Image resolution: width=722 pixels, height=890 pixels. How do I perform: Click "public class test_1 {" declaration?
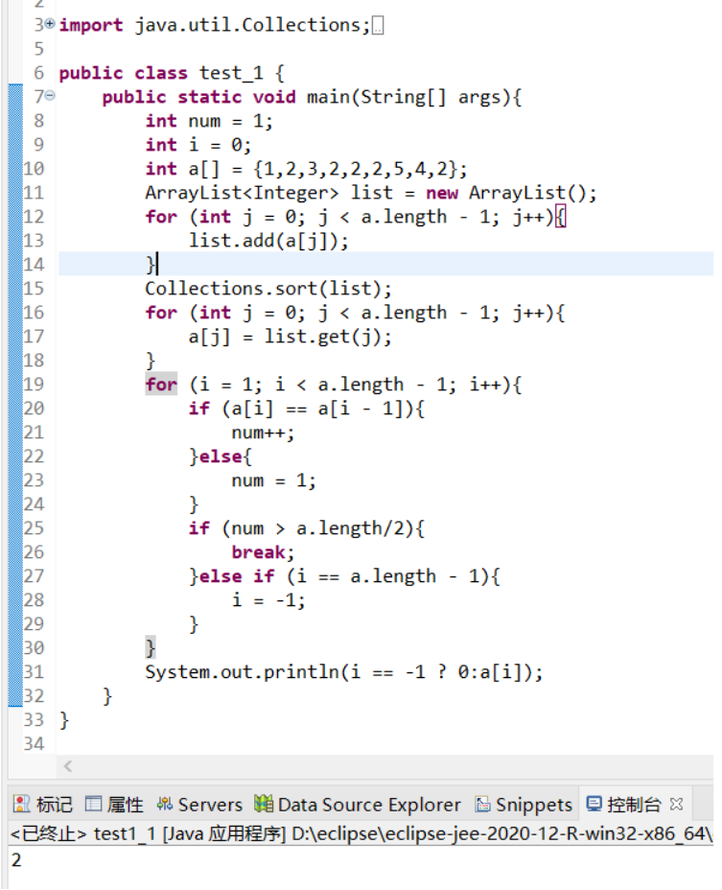pyautogui.click(x=172, y=73)
